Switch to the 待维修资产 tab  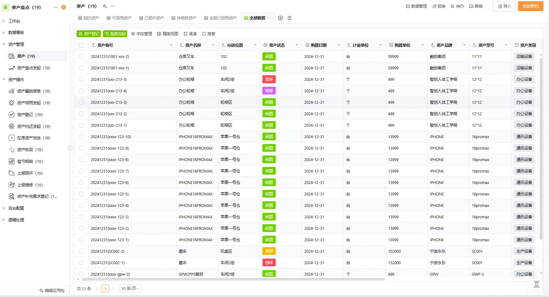tap(184, 18)
